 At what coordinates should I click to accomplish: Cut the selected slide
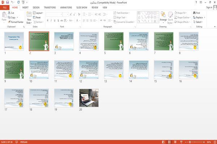pyautogui.click(x=11, y=13)
